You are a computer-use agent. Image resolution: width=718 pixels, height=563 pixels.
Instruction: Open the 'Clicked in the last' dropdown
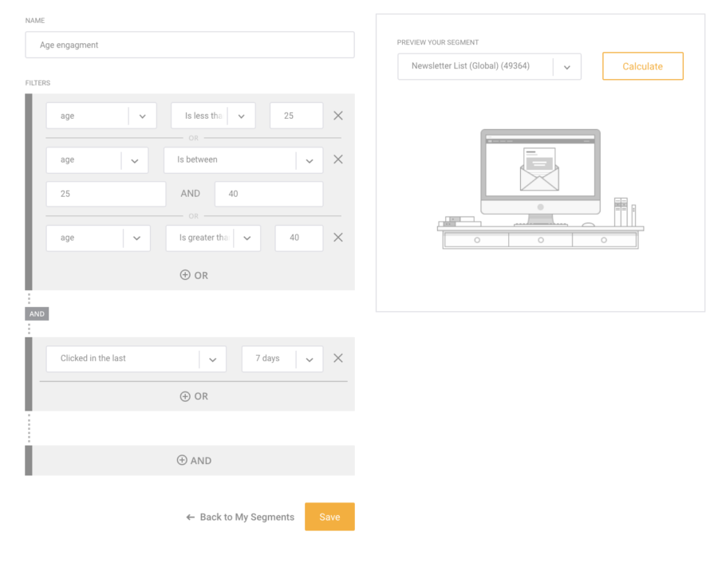(212, 359)
